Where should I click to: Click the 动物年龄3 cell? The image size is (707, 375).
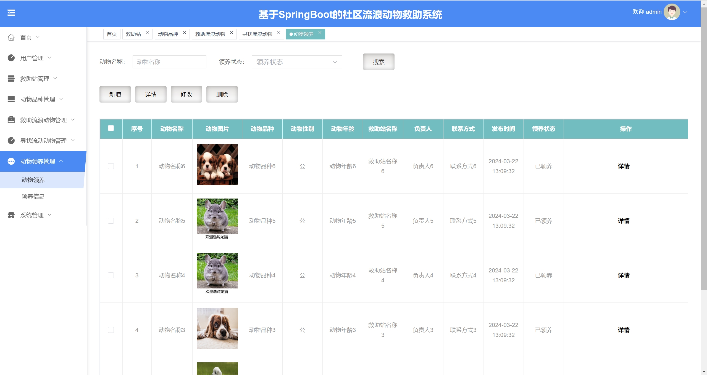click(x=343, y=330)
